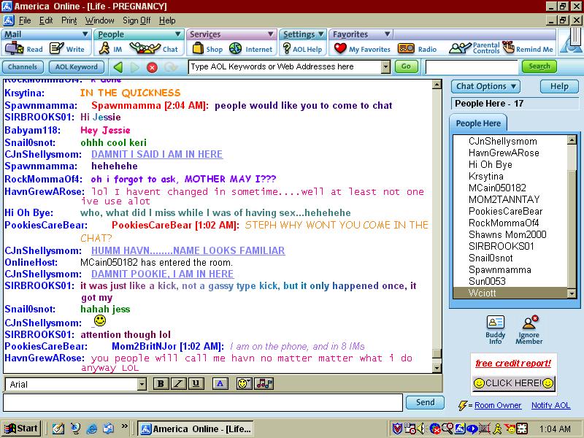The image size is (584, 438).
Task: Select PookiesCareBear in people list
Action: click(x=505, y=211)
